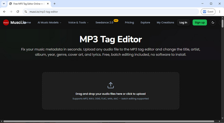This screenshot has height=123, width=224.
Task: Click the scroll down arrow of vertical scrollbar
Action: (x=222, y=118)
